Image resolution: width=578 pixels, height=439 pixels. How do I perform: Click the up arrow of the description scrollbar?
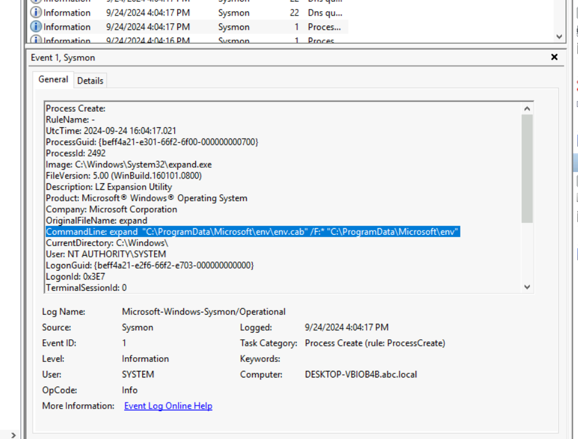coord(527,109)
